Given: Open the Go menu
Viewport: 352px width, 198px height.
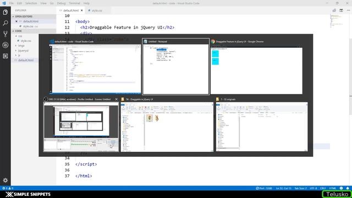Looking at the screenshot, I should coord(52,3).
